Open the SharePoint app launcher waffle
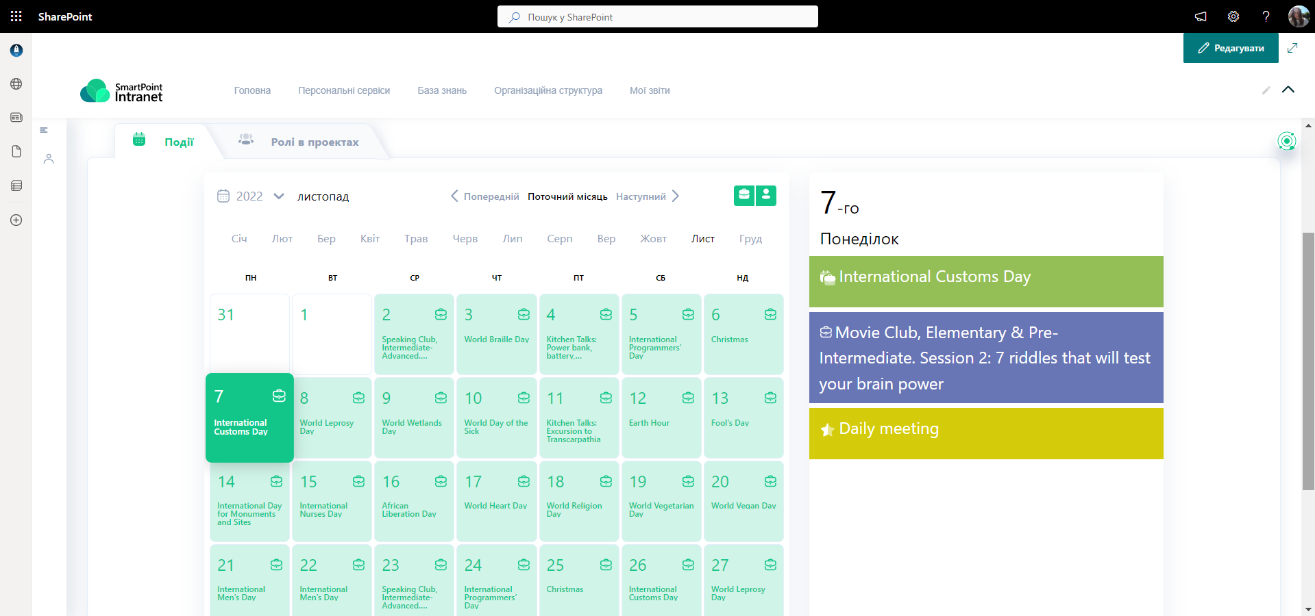The image size is (1315, 616). (16, 16)
